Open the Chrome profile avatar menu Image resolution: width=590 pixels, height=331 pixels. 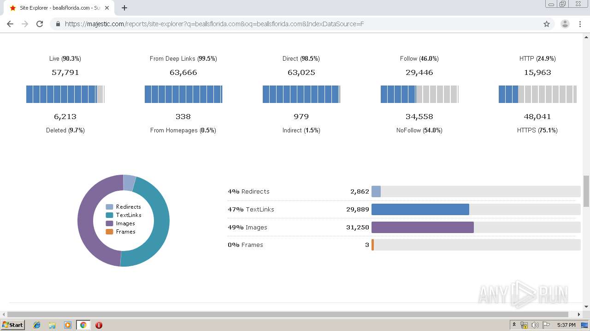pos(565,24)
